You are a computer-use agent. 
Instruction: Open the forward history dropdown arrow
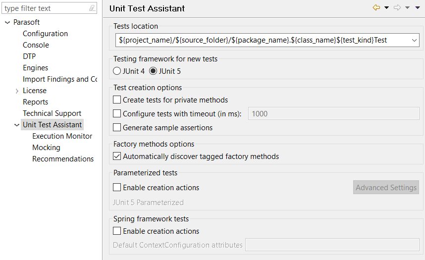click(407, 7)
